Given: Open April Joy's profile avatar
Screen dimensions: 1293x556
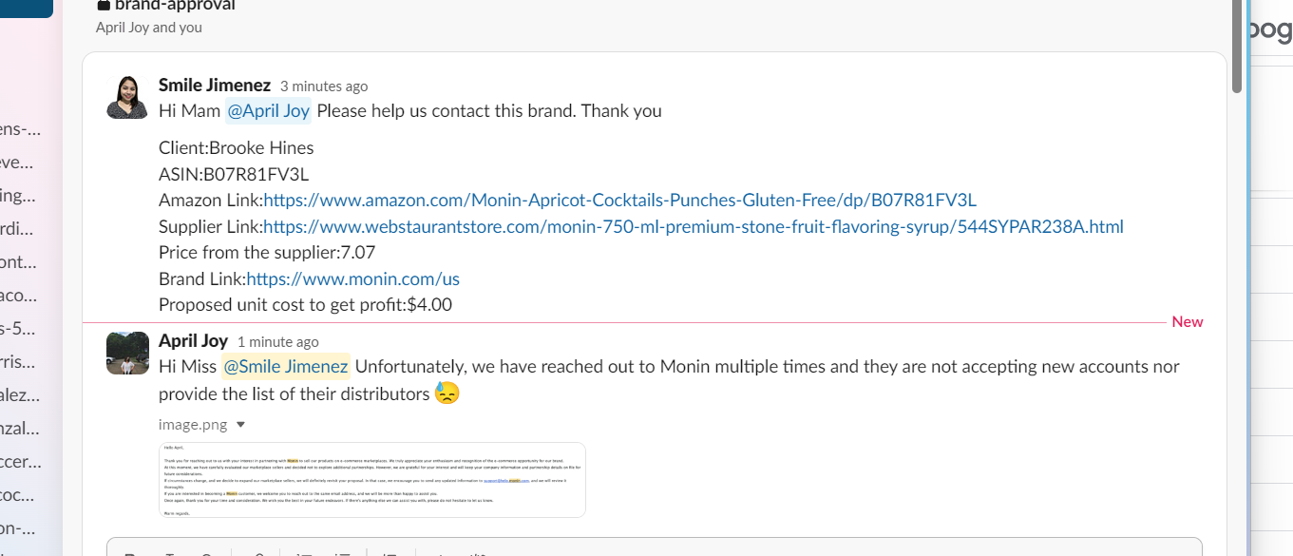Looking at the screenshot, I should coord(127,353).
